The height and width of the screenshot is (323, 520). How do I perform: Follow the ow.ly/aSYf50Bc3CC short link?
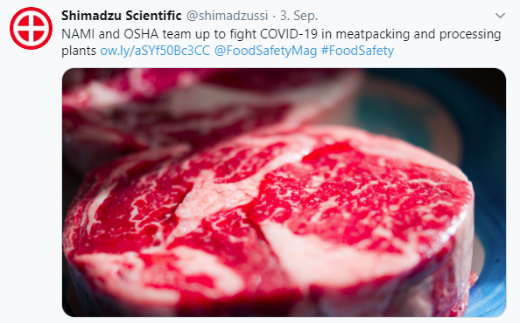click(x=155, y=51)
